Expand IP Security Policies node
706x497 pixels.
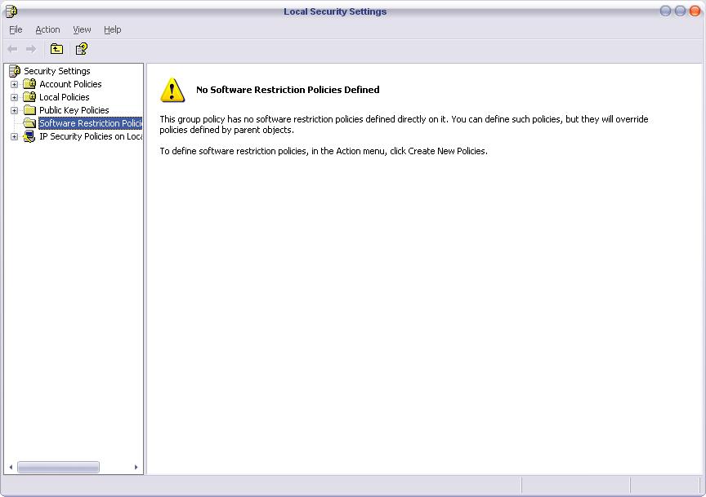tap(15, 136)
